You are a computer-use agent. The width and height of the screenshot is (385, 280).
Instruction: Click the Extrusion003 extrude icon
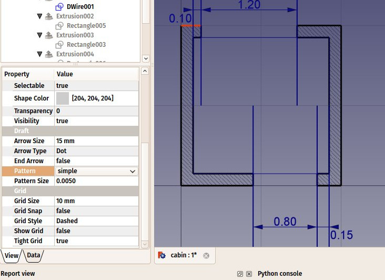point(49,35)
